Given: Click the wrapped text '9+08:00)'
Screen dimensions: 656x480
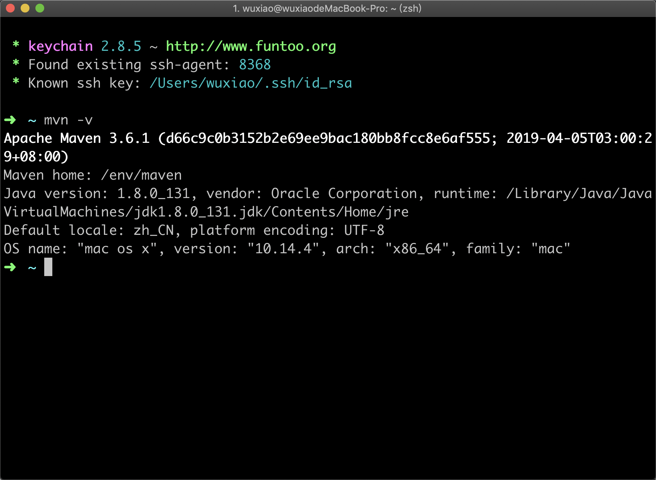Looking at the screenshot, I should coord(36,157).
